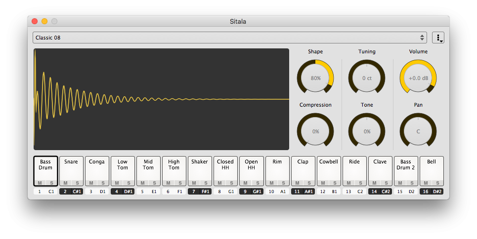Select the Shaker pad
Viewport: 477px width, 239px height.
tap(200, 171)
